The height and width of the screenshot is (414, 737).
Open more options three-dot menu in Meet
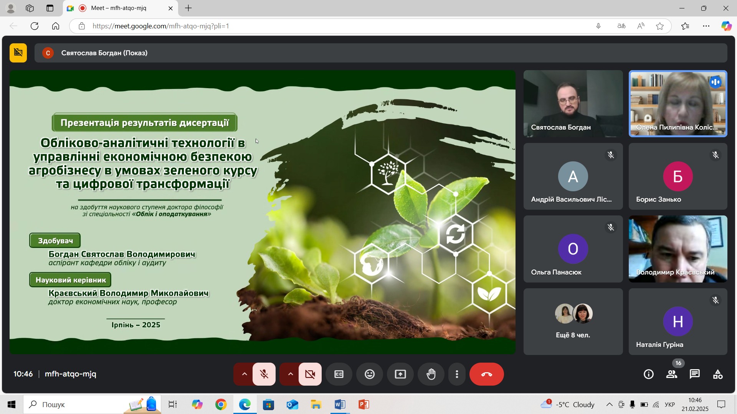[x=457, y=374]
